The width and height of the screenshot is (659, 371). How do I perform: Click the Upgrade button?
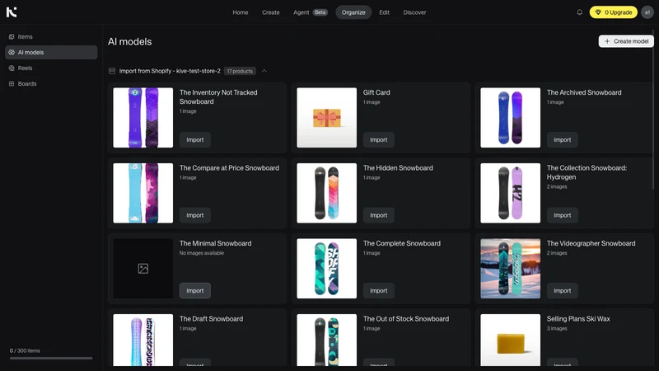pyautogui.click(x=613, y=12)
